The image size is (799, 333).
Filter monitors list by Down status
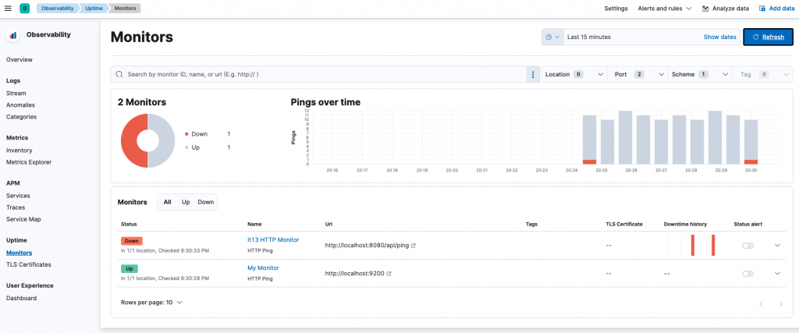pos(206,202)
